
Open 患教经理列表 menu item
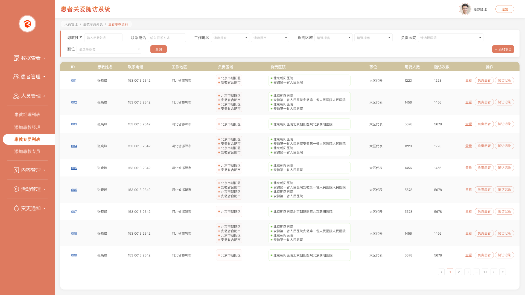[27, 114]
